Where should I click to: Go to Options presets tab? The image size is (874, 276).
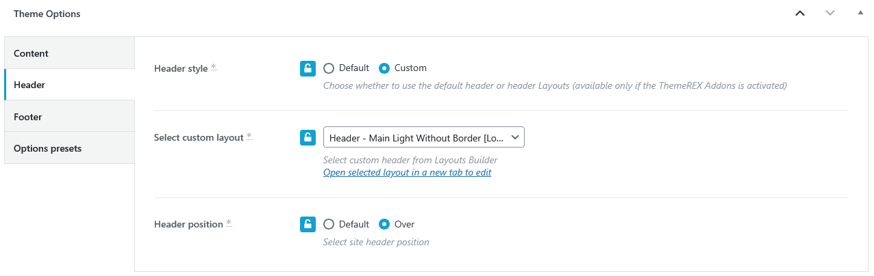[69, 148]
